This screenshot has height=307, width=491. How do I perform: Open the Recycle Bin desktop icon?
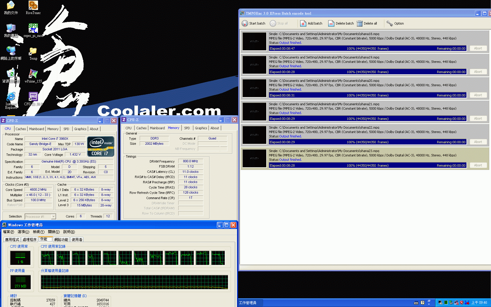point(11,74)
